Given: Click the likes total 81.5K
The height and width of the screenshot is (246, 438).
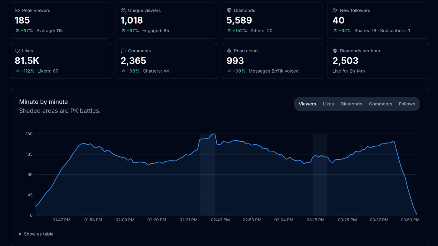Looking at the screenshot, I should point(27,61).
